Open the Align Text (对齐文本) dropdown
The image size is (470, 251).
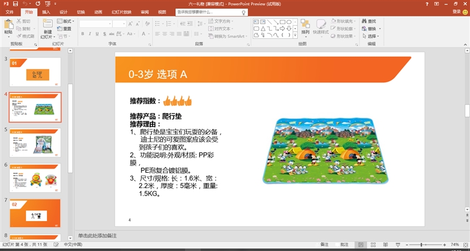(x=220, y=29)
